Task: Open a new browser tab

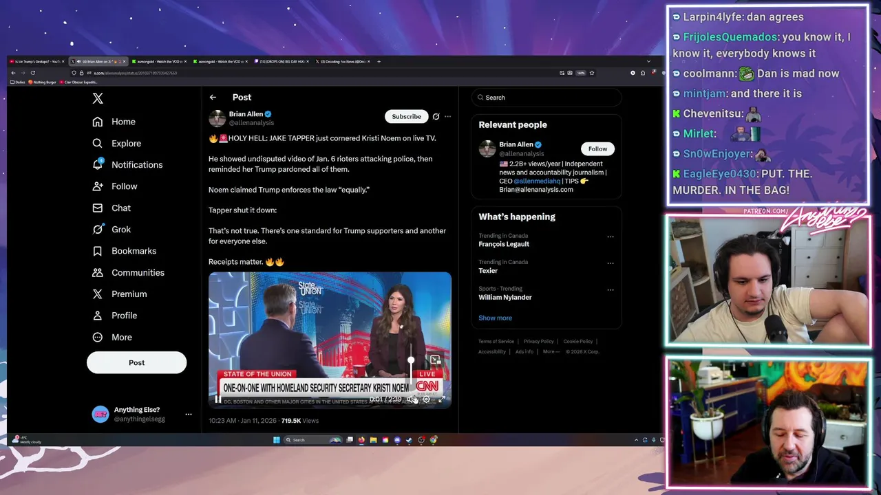Action: click(x=379, y=61)
